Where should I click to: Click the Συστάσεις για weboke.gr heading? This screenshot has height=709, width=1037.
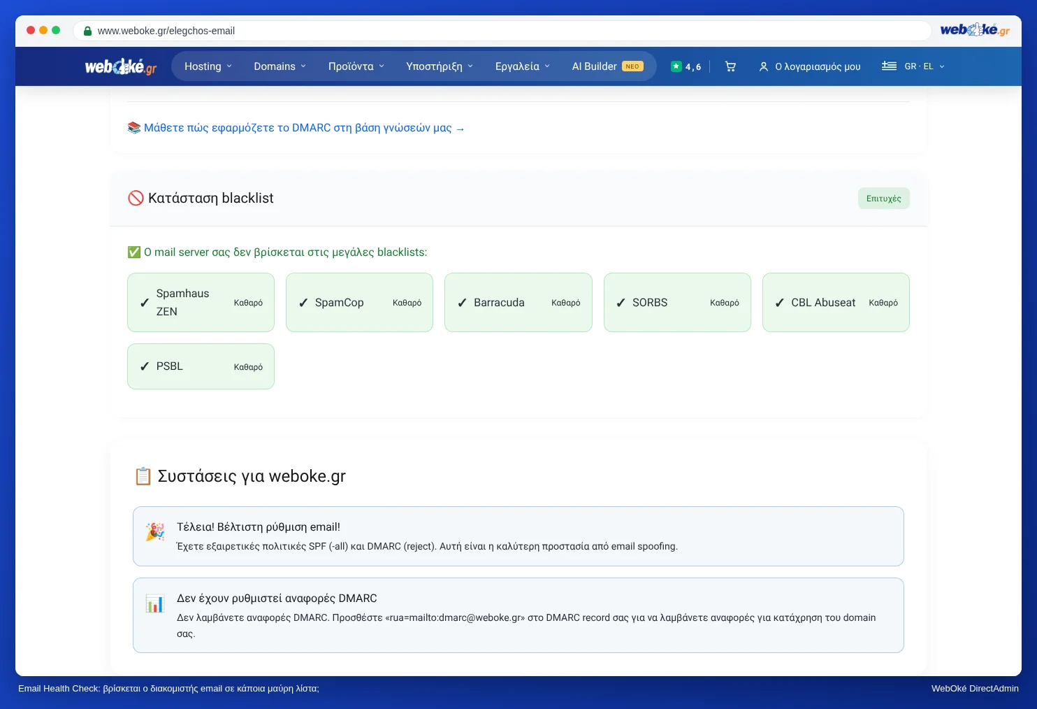[x=252, y=476]
